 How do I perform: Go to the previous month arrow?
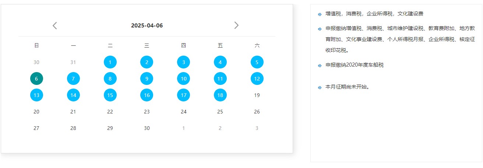coord(55,26)
